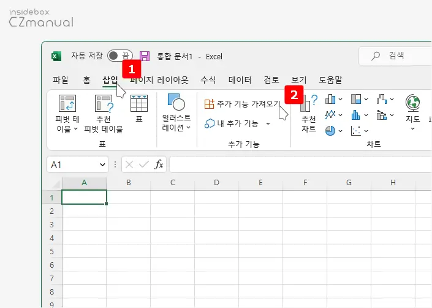Click the formula bar cancel X icon

pyautogui.click(x=129, y=164)
